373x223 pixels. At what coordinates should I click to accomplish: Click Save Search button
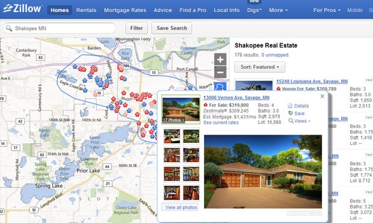click(x=171, y=28)
